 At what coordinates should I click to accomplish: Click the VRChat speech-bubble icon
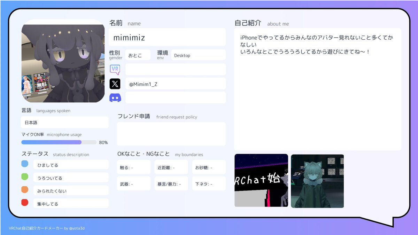click(115, 70)
